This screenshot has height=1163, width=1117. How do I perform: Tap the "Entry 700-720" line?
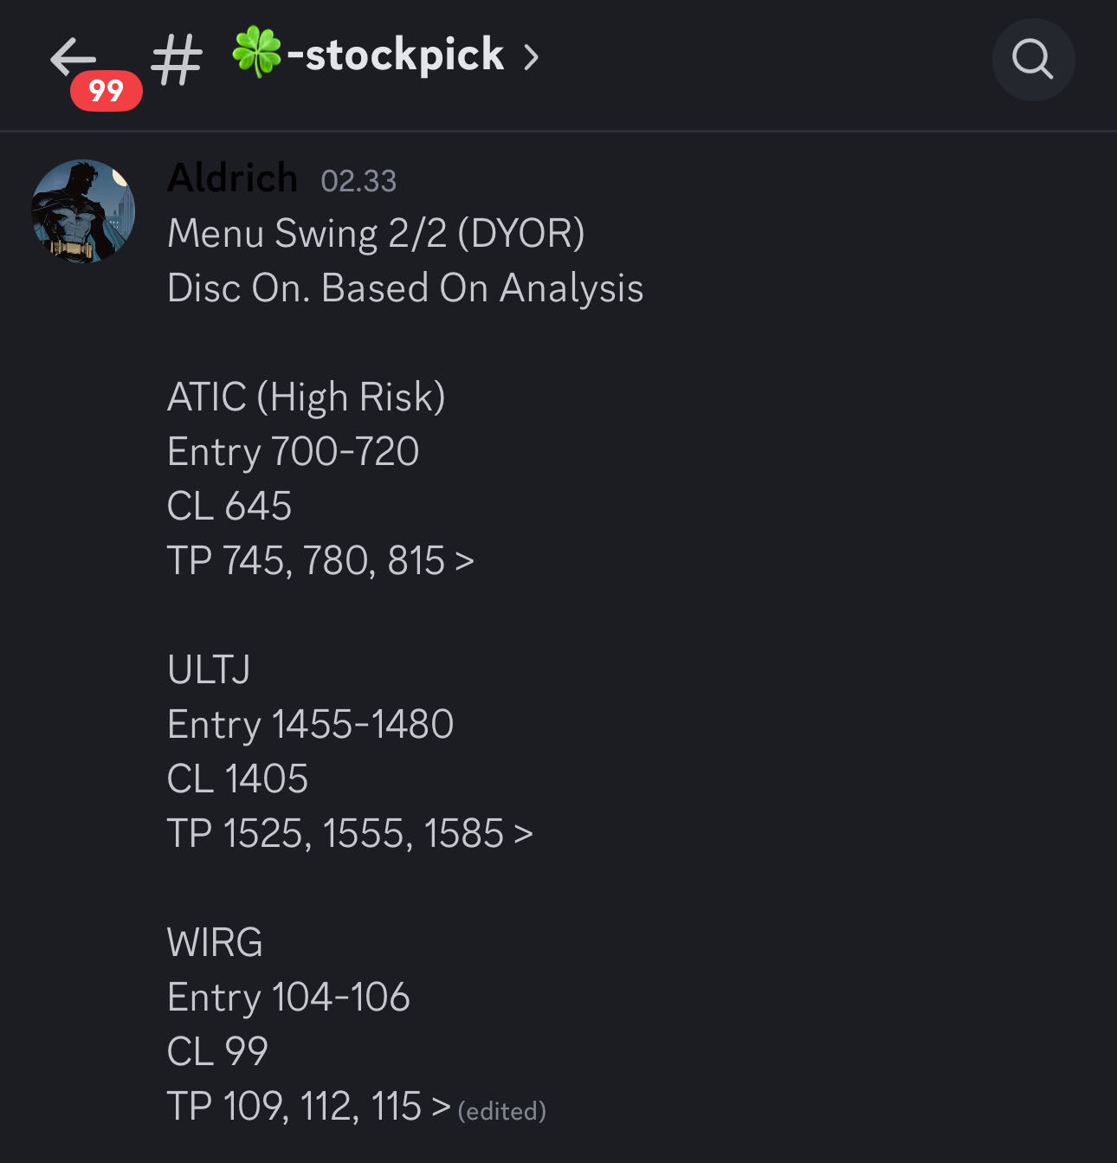(x=293, y=452)
